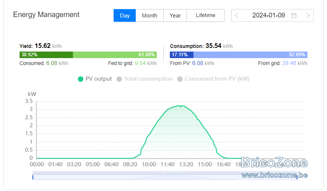Click the dark blue 17.11% PV bar

[181, 55]
